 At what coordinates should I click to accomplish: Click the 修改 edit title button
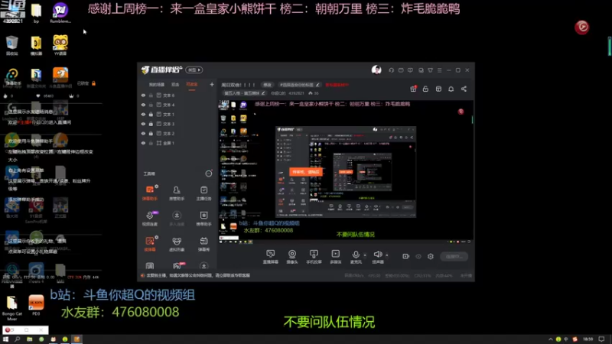(x=267, y=85)
